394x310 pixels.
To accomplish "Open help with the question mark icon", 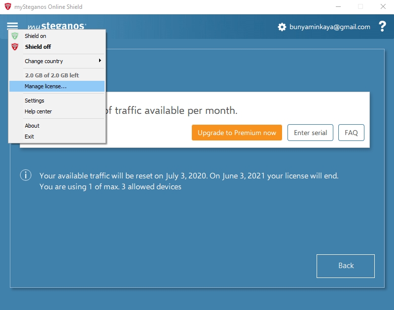I will 382,26.
